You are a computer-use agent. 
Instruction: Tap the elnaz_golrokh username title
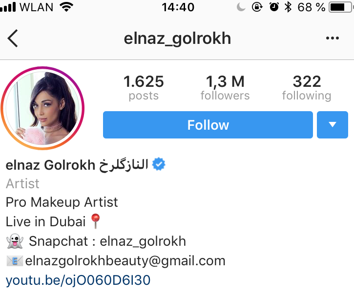(177, 39)
